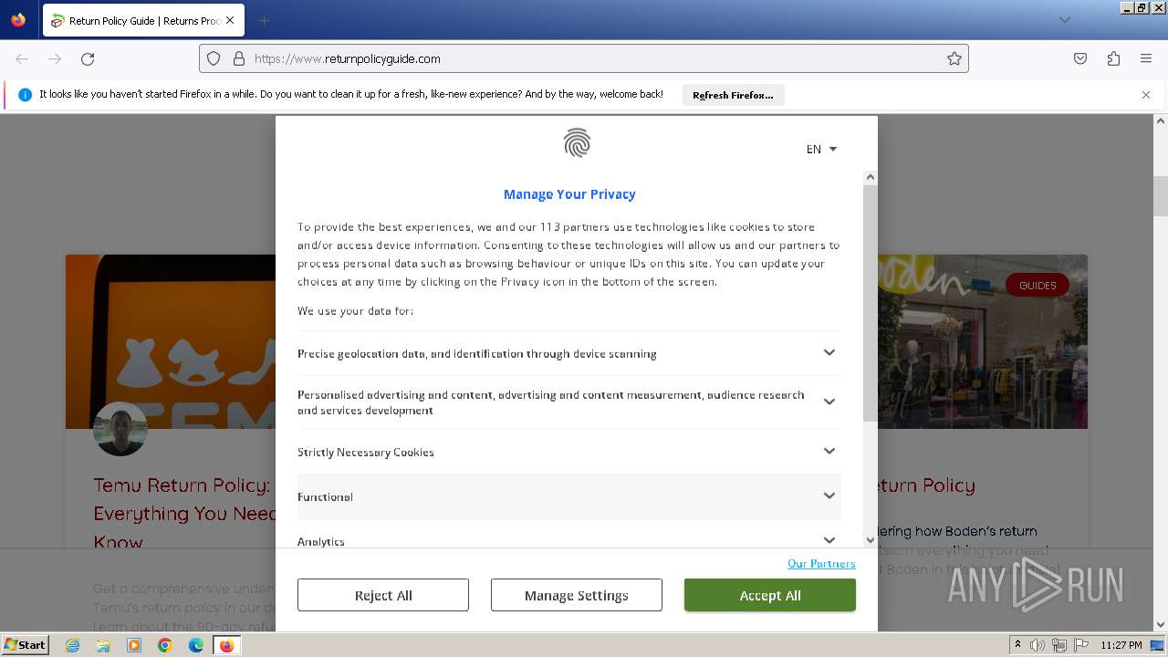Open File Explorer from taskbar
This screenshot has height=657, width=1168.
[x=103, y=645]
